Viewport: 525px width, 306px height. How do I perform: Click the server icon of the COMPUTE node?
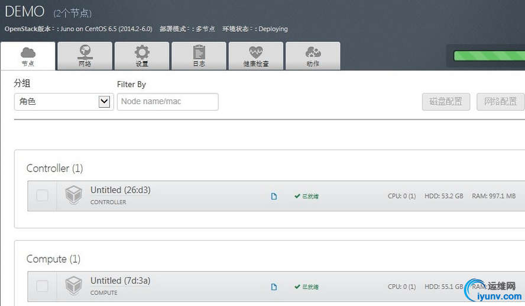tap(73, 285)
